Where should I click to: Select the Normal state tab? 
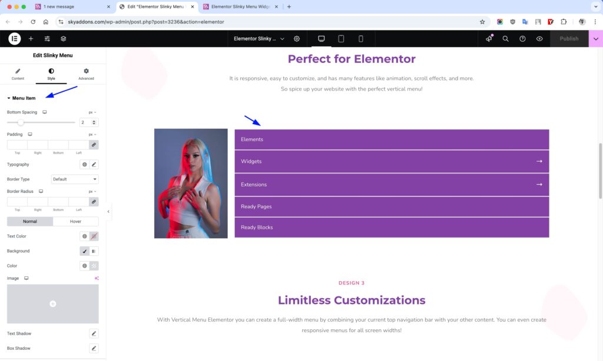click(x=29, y=221)
